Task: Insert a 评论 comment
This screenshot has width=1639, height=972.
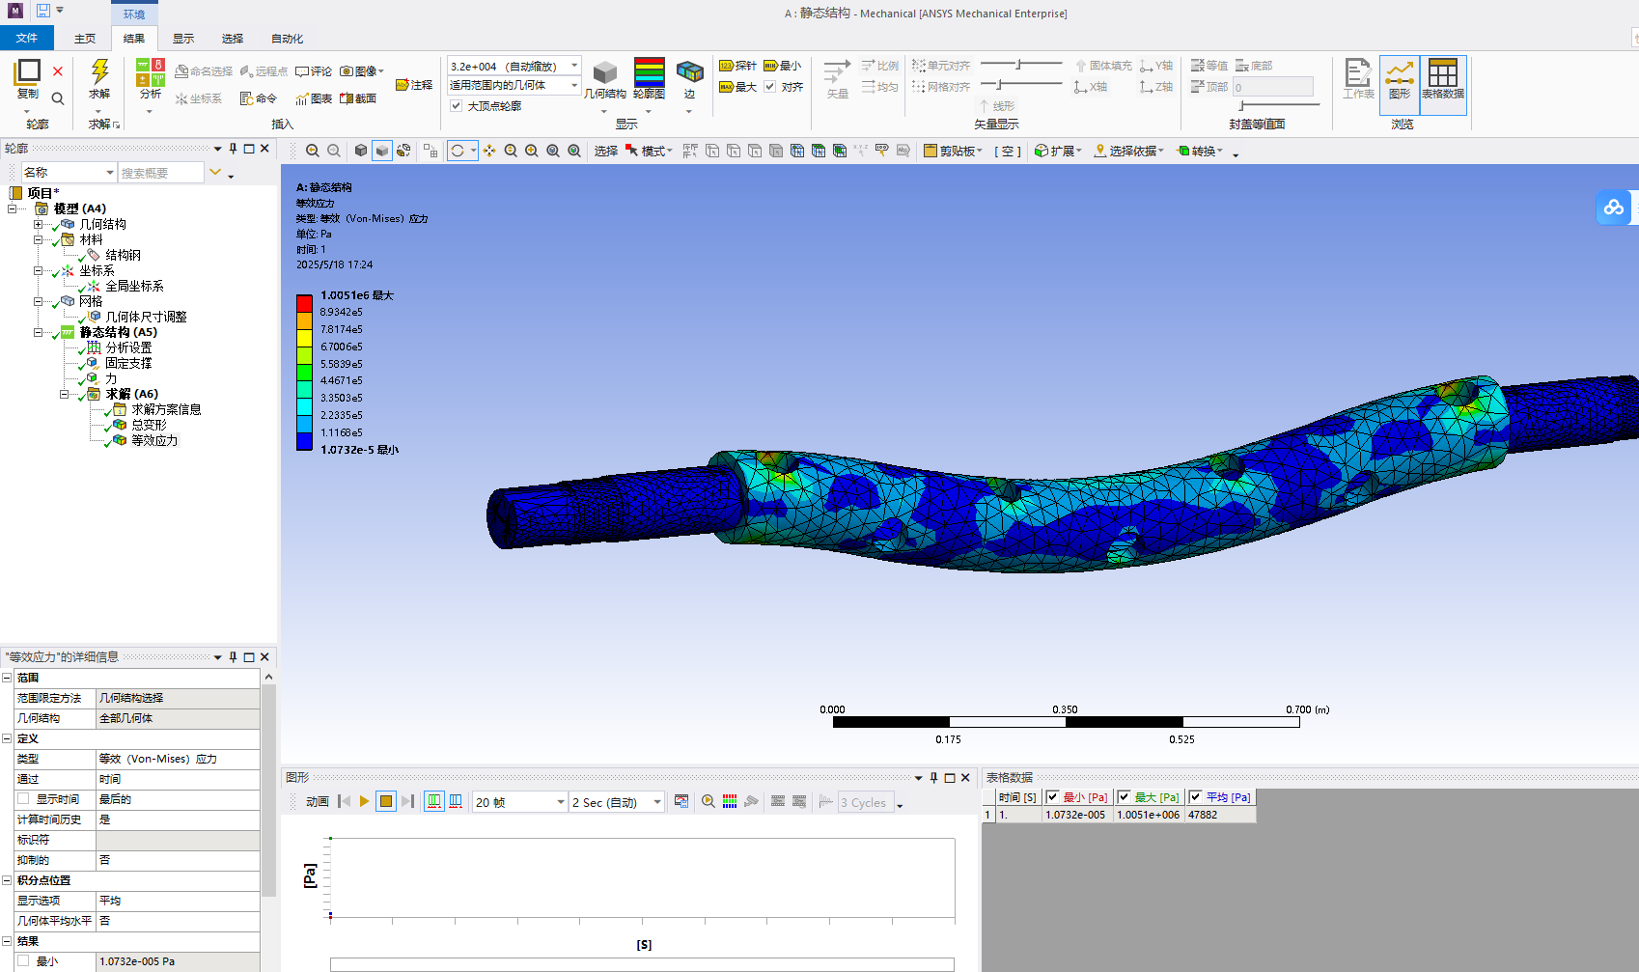Action: [x=314, y=71]
